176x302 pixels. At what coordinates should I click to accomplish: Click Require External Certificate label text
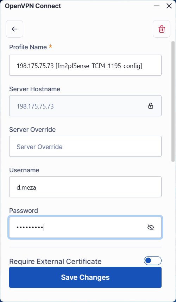point(55,261)
